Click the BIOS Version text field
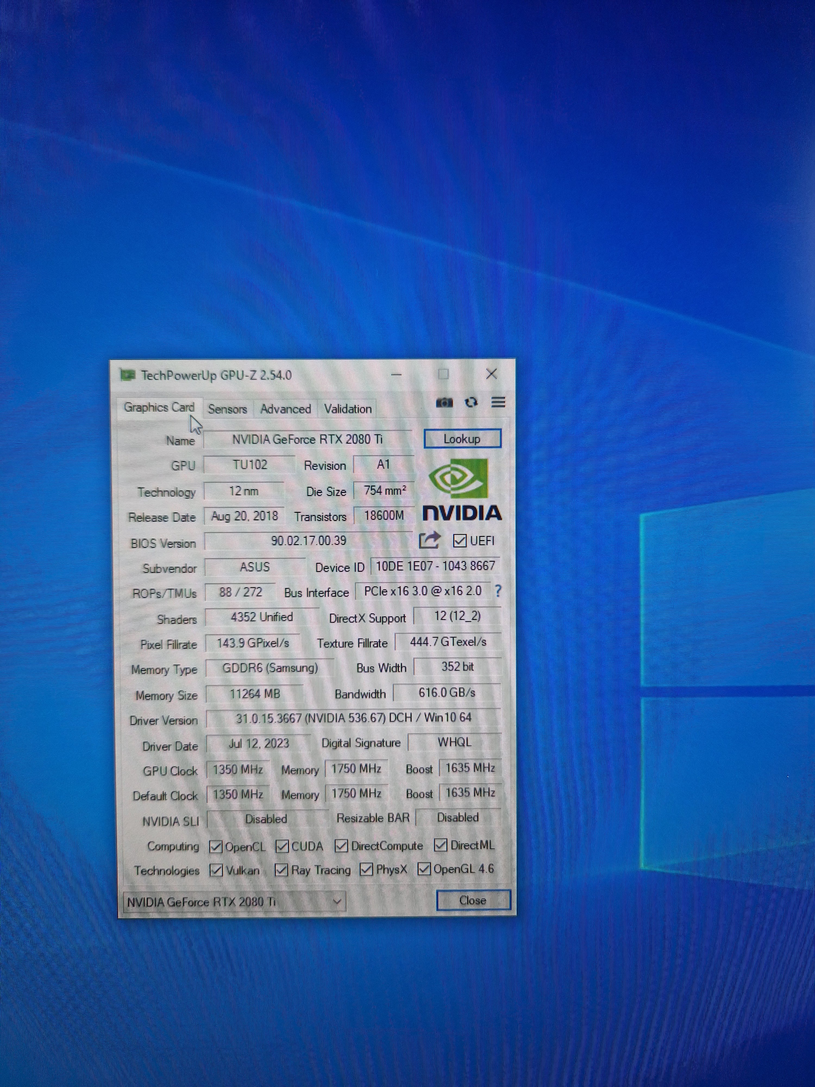This screenshot has height=1087, width=815. 309,541
